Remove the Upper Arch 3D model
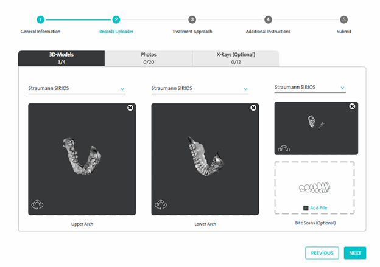 point(130,108)
